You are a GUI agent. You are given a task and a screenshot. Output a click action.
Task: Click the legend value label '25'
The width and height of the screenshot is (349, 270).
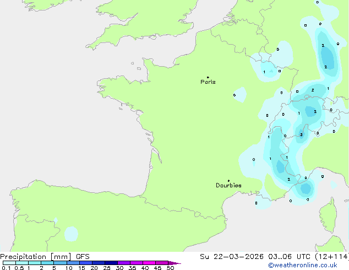(107, 268)
